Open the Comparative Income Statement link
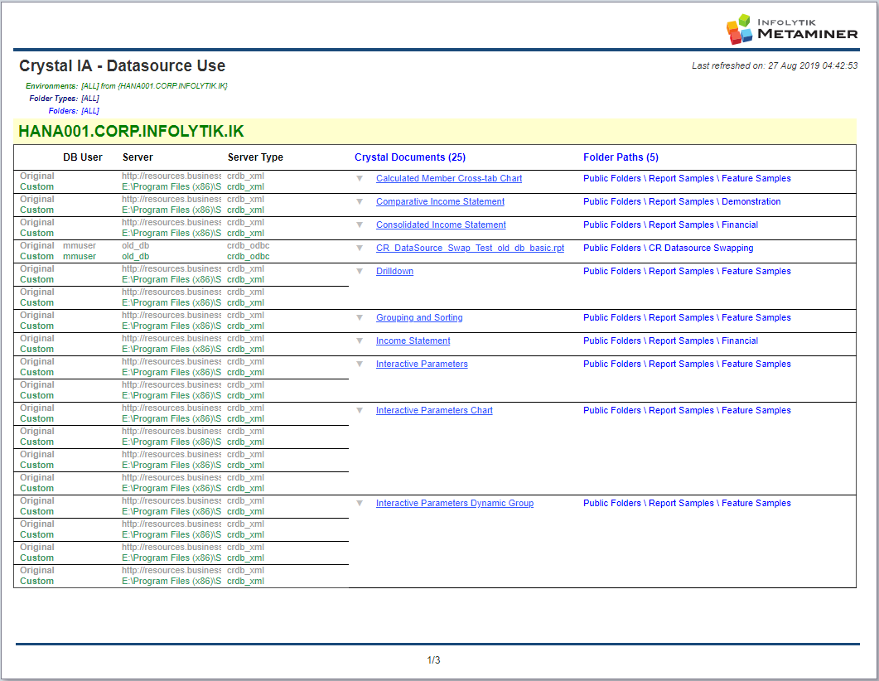Image resolution: width=879 pixels, height=681 pixels. coord(440,202)
